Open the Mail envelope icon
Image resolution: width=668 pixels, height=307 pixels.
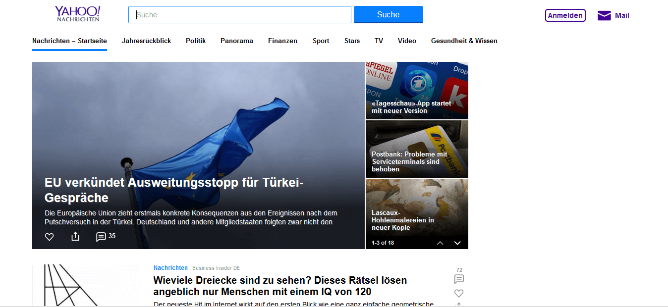coord(604,15)
